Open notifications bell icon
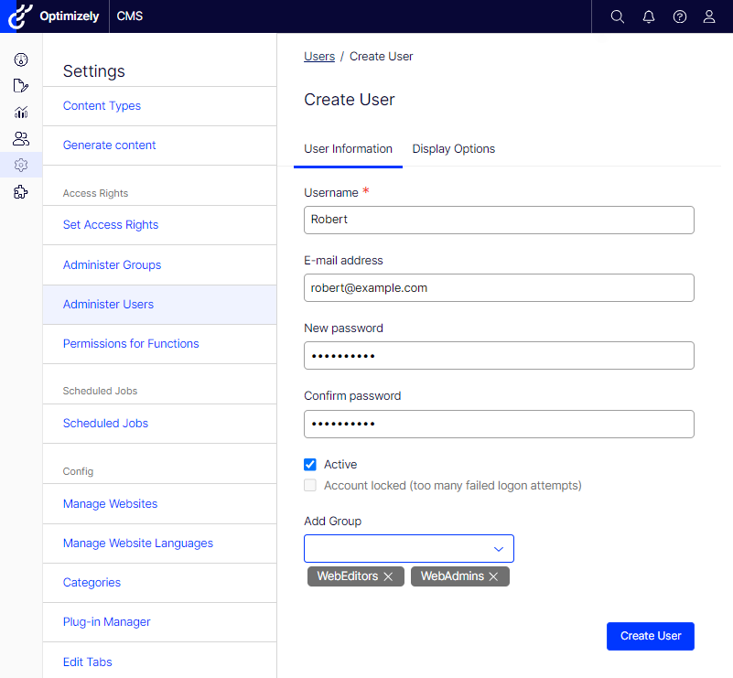Viewport: 733px width, 678px height. coord(649,16)
